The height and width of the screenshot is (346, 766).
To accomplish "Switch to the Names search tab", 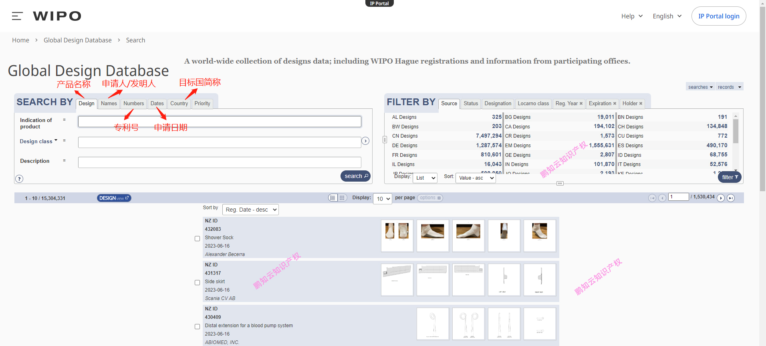I will [109, 104].
